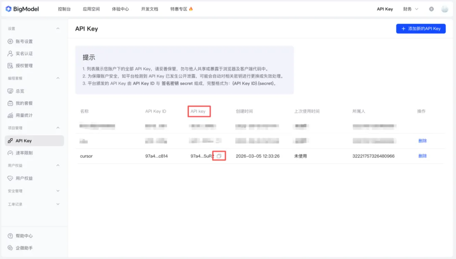Open the 财务 dropdown menu

[411, 9]
